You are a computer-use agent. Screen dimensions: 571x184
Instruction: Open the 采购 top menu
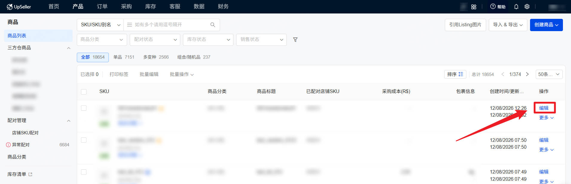(x=126, y=7)
